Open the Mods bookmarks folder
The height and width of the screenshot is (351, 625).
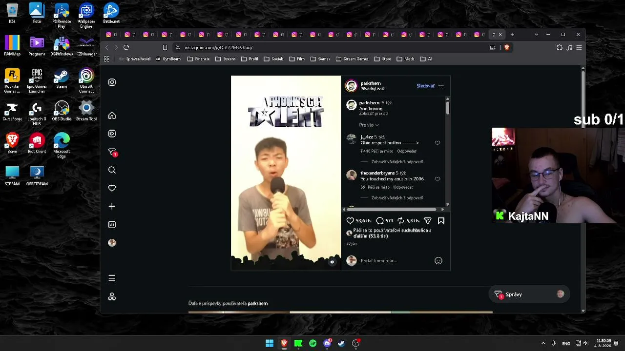(405, 59)
